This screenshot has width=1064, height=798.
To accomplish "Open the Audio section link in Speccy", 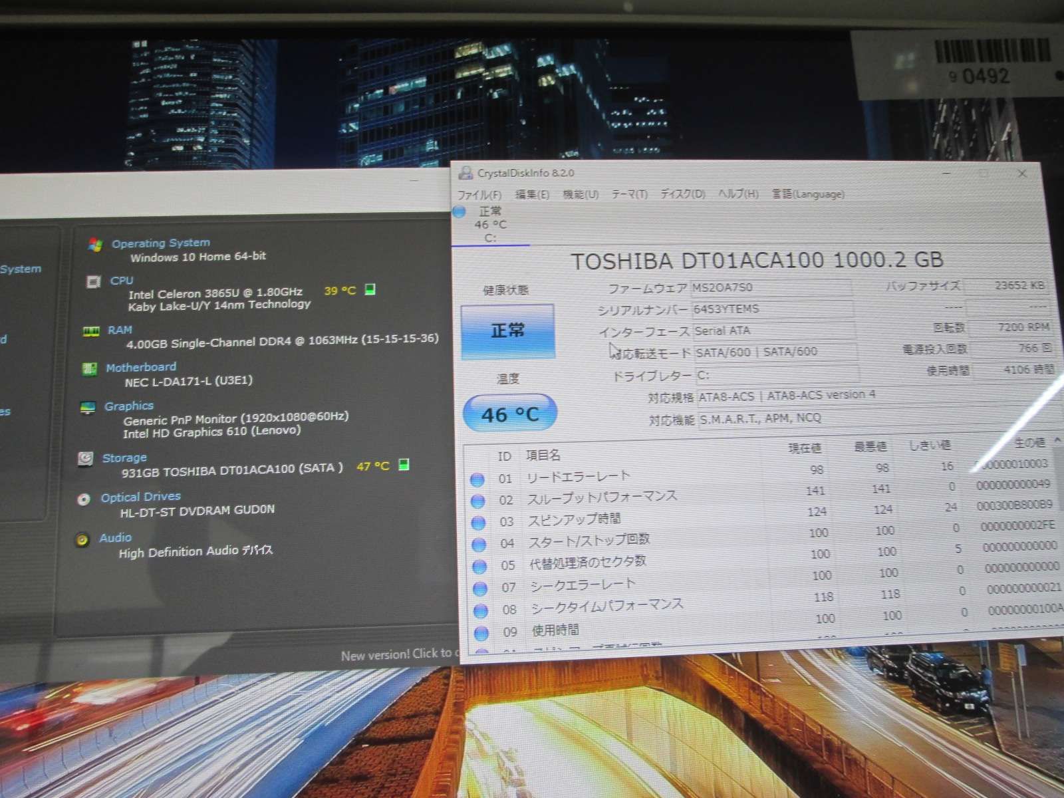I will 115,537.
